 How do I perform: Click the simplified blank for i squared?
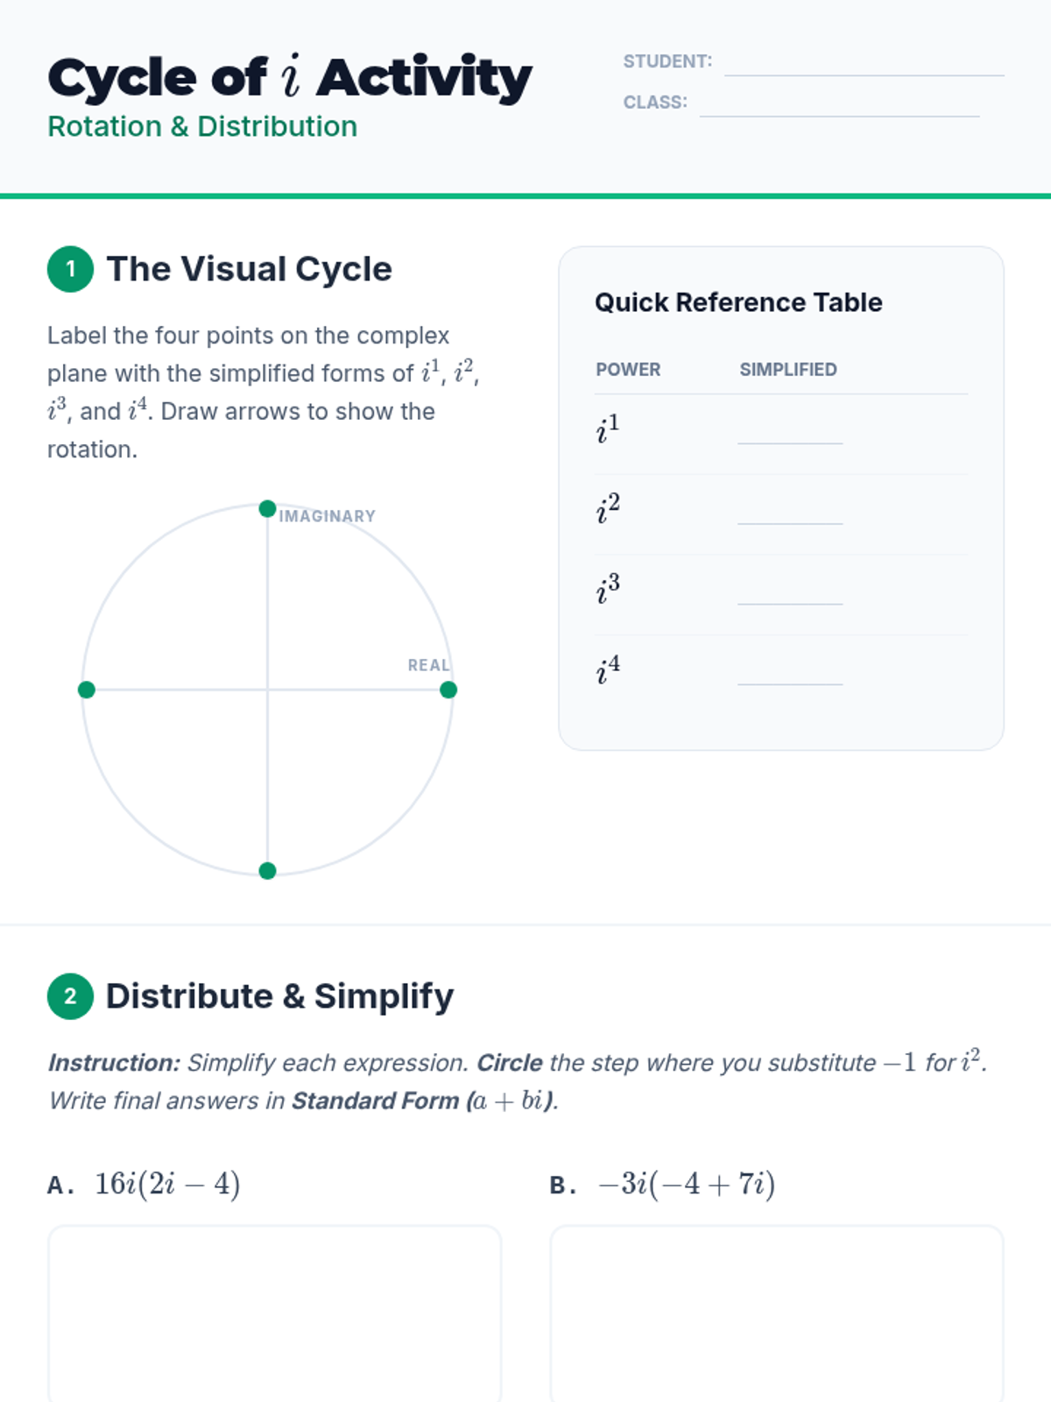point(790,513)
